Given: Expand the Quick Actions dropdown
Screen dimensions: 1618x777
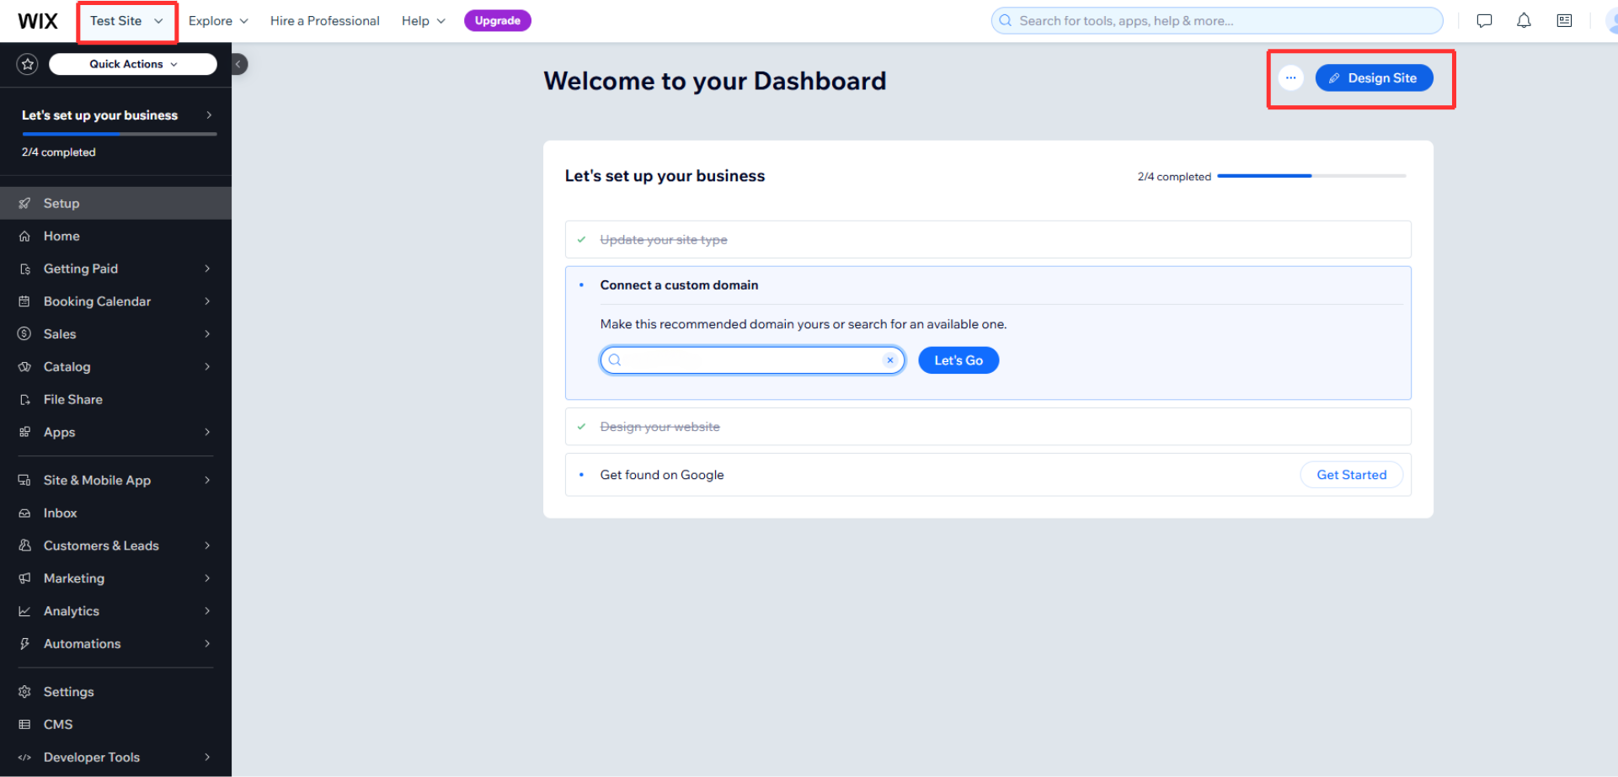Looking at the screenshot, I should click(x=133, y=64).
